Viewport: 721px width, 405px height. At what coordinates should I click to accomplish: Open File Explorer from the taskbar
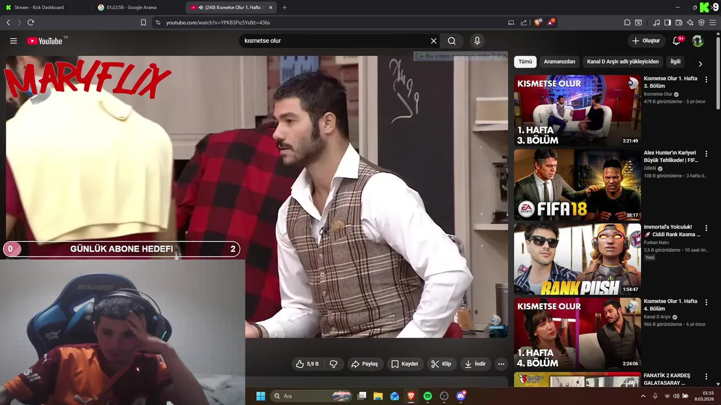tap(378, 396)
